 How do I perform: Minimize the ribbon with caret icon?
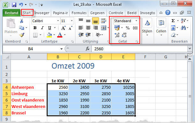(161, 13)
